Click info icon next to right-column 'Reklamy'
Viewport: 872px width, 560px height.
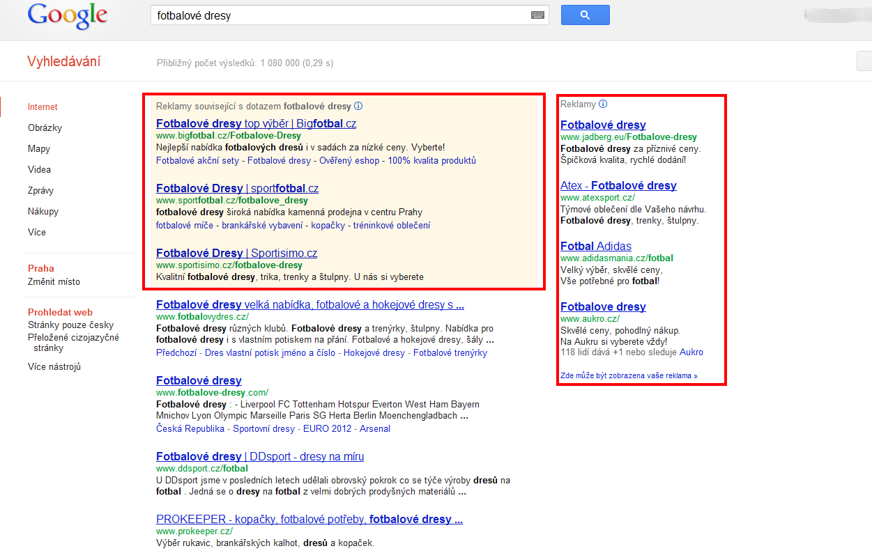tap(603, 104)
